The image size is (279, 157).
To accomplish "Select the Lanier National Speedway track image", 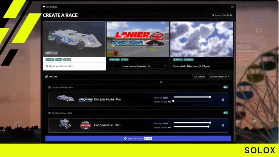I will tap(138, 39).
